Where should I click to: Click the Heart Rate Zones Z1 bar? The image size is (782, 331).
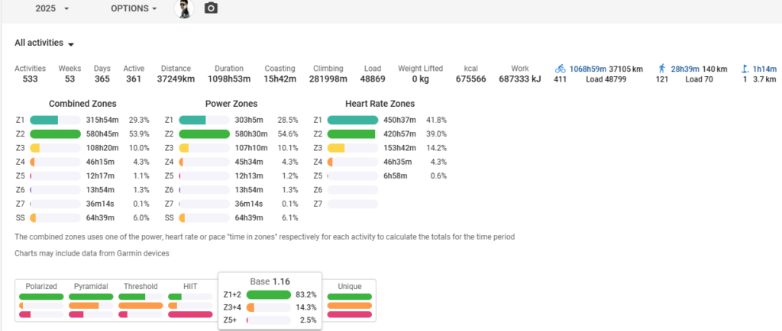(353, 120)
